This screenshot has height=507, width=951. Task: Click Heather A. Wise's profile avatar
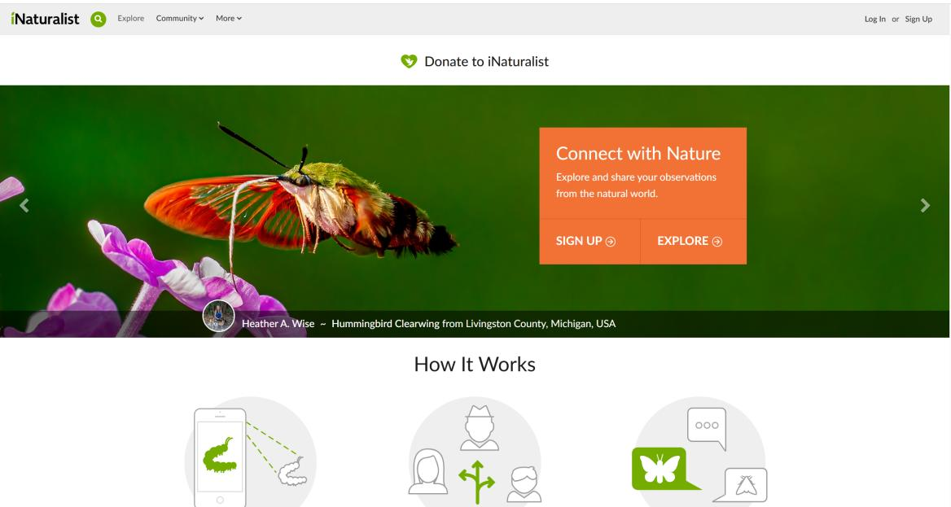(x=218, y=317)
